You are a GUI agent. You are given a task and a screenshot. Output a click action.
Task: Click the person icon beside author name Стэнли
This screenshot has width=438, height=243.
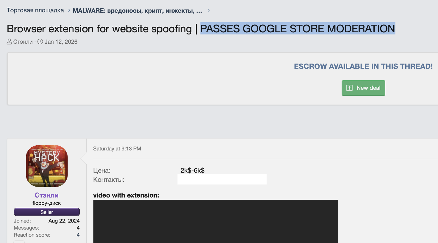(9, 42)
